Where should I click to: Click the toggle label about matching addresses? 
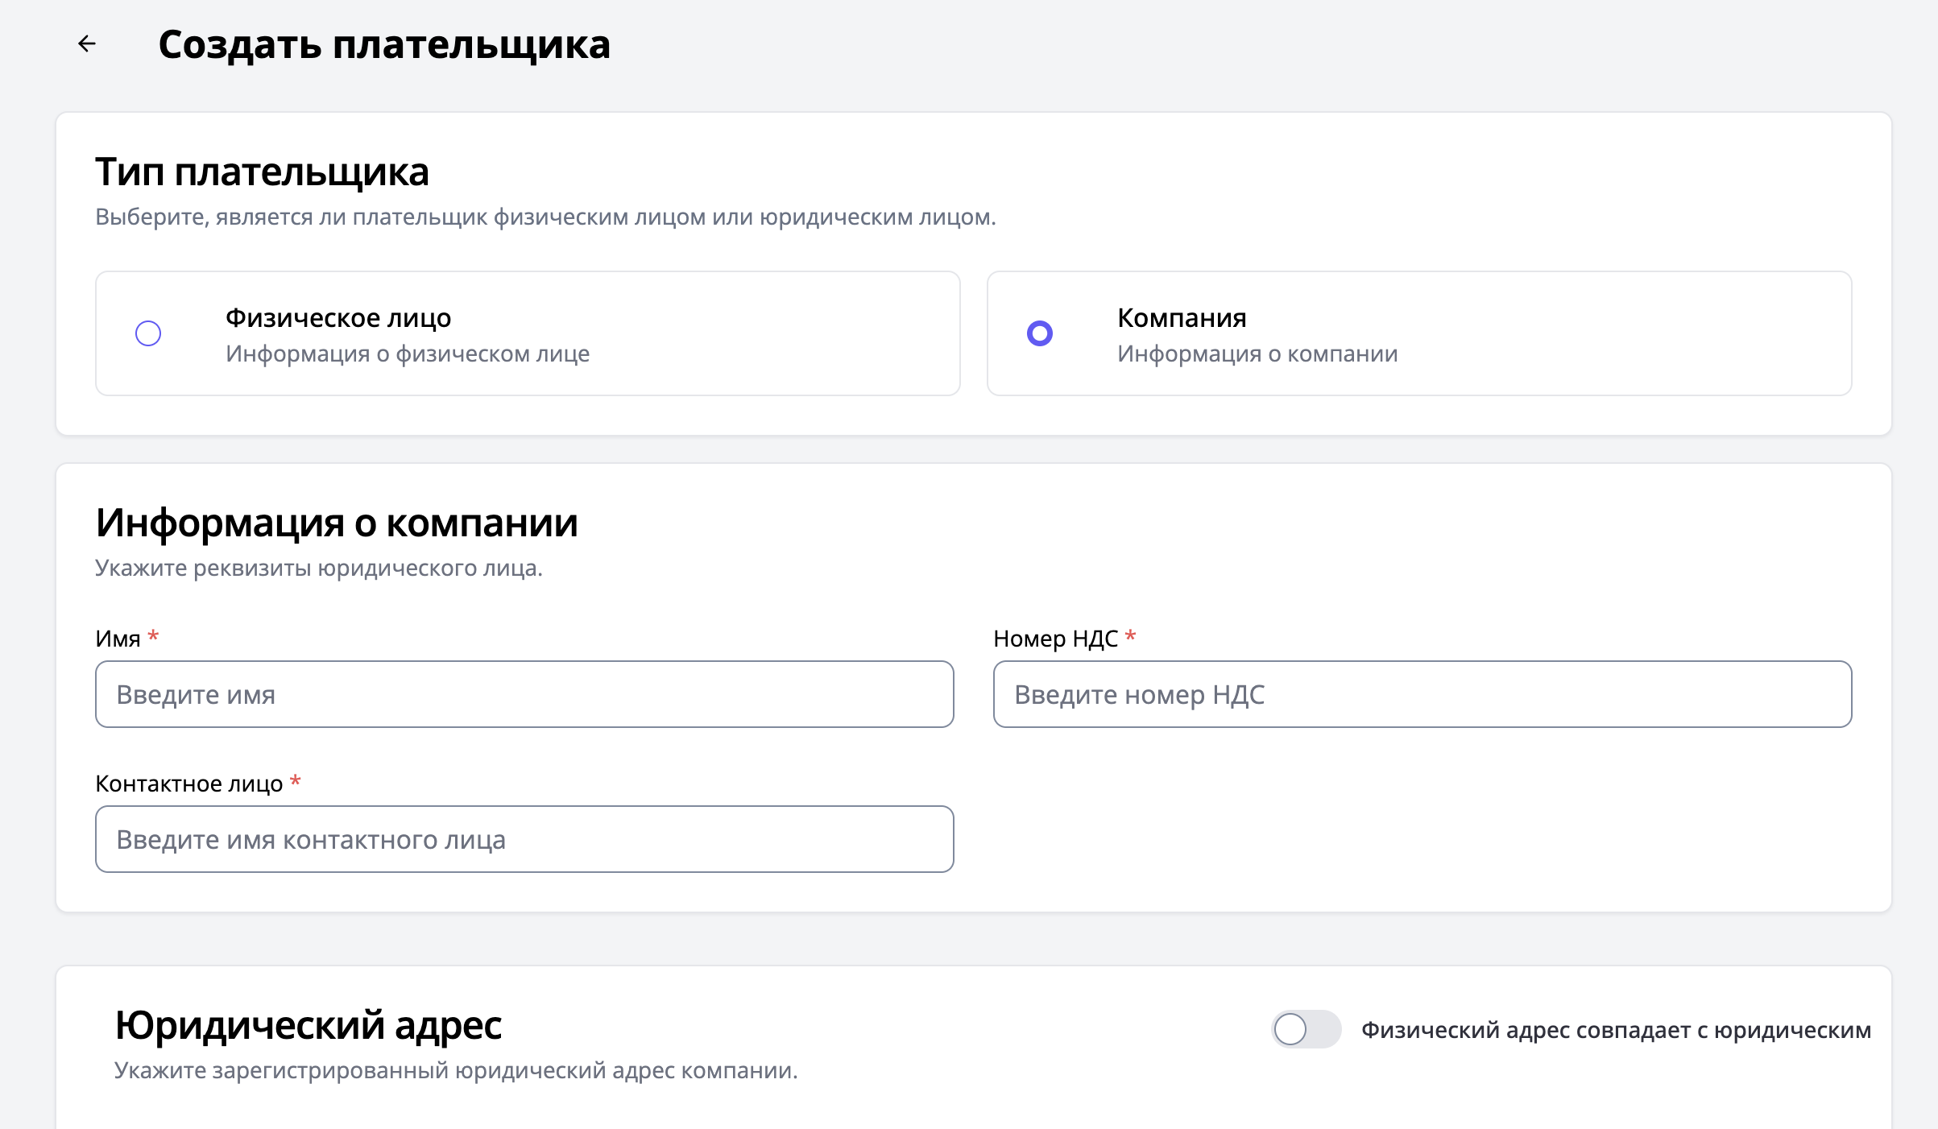point(1616,1030)
